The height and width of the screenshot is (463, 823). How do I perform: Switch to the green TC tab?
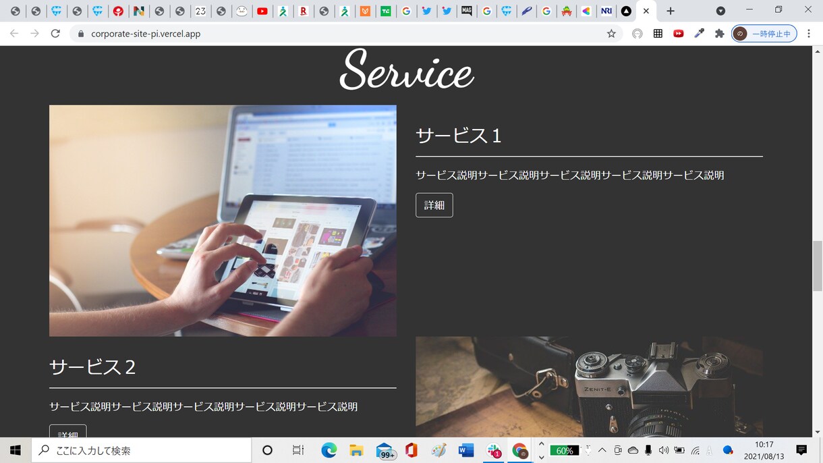[386, 11]
